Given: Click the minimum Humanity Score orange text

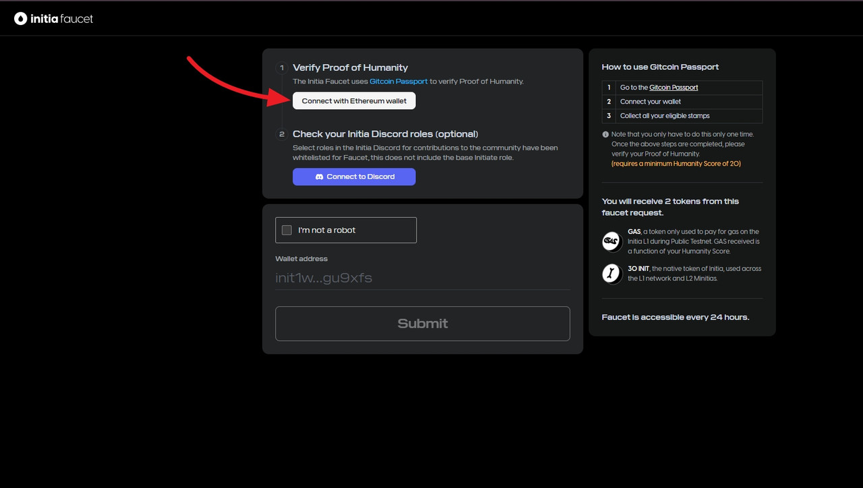Looking at the screenshot, I should click(x=676, y=164).
